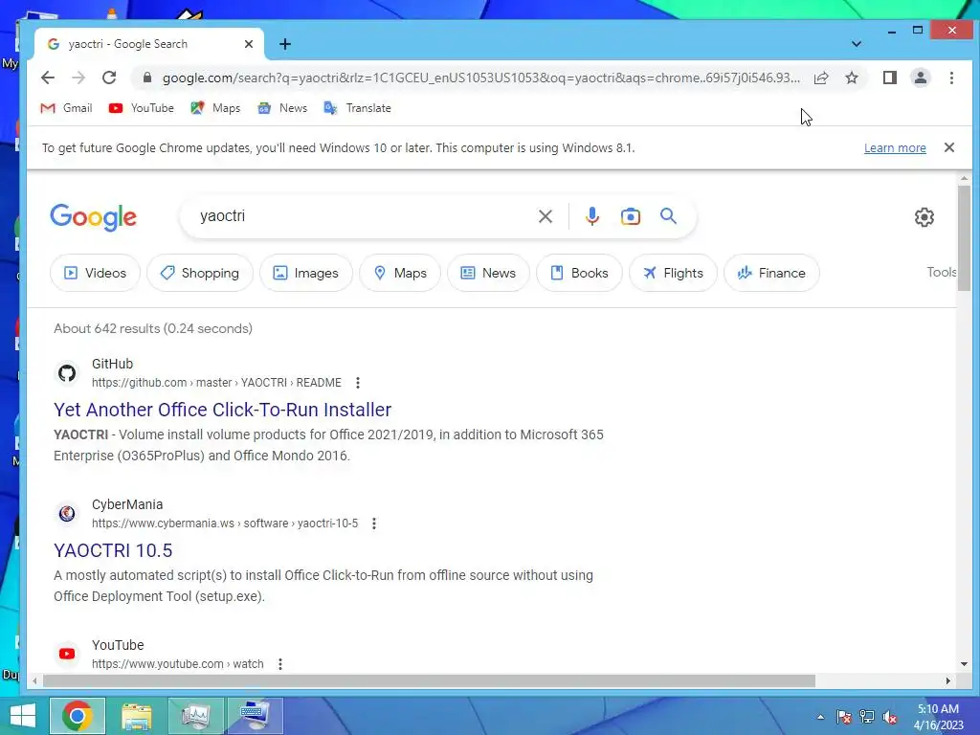Search by image with camera icon
The image size is (980, 735).
[631, 216]
